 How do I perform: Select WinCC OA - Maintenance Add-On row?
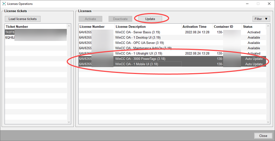pyautogui.click(x=173, y=48)
